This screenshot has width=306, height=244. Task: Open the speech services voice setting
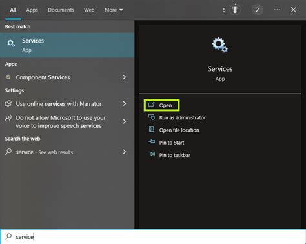[67, 121]
